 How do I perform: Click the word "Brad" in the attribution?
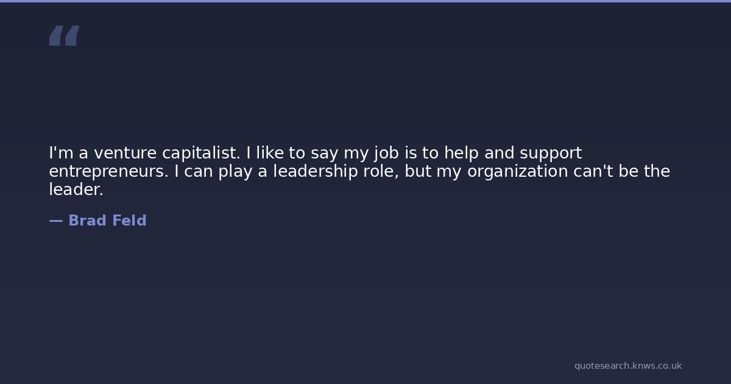[87, 221]
